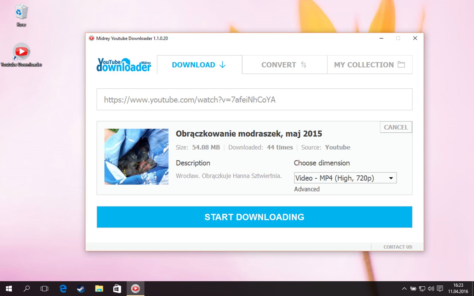Image resolution: width=474 pixels, height=296 pixels.
Task: Open the Advanced options link
Action: 307,189
